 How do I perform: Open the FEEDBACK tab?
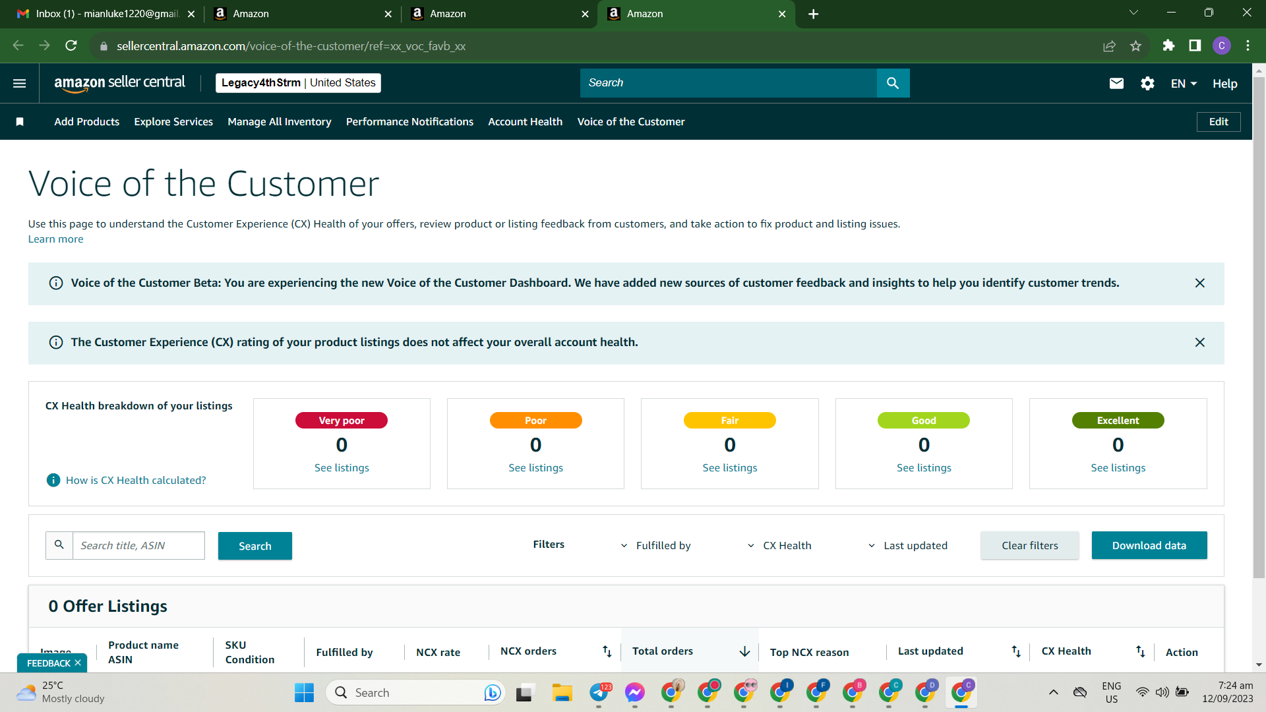pyautogui.click(x=48, y=663)
